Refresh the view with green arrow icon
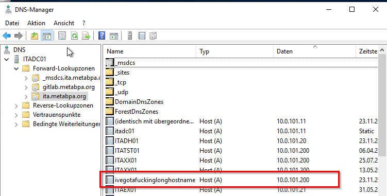The width and height of the screenshot is (387, 196). click(74, 35)
